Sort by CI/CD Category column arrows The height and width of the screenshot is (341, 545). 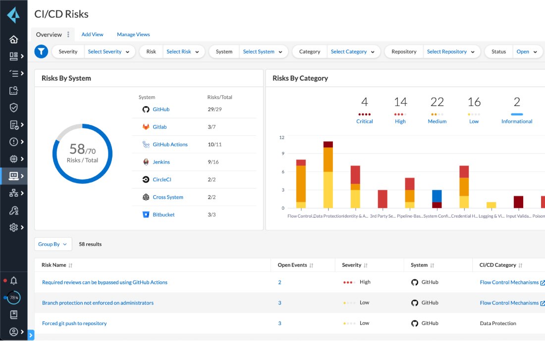tap(520, 265)
